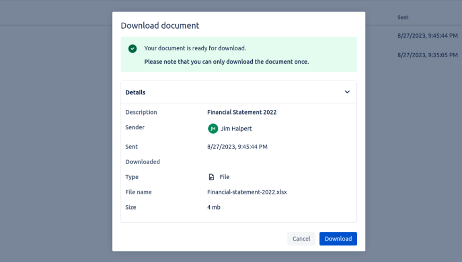Viewport: 462px width, 262px height.
Task: Click Jim Halpert's JH avatar
Action: 213,129
